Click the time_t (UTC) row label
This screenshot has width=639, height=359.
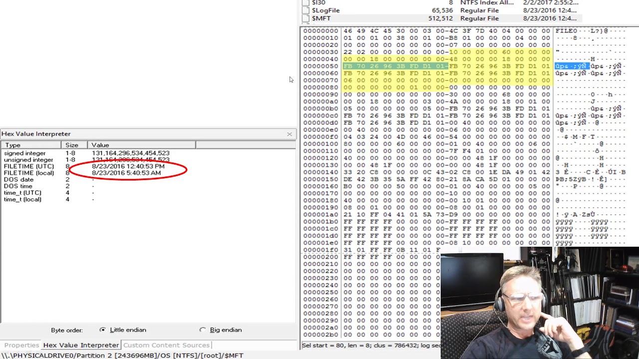pyautogui.click(x=22, y=192)
